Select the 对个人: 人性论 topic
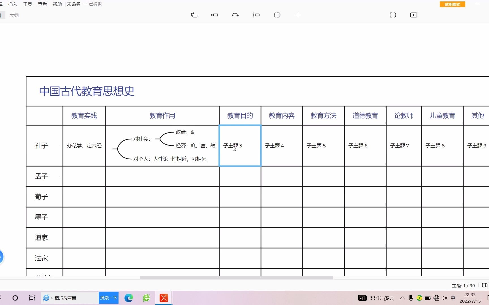This screenshot has height=305, width=489. pos(170,159)
